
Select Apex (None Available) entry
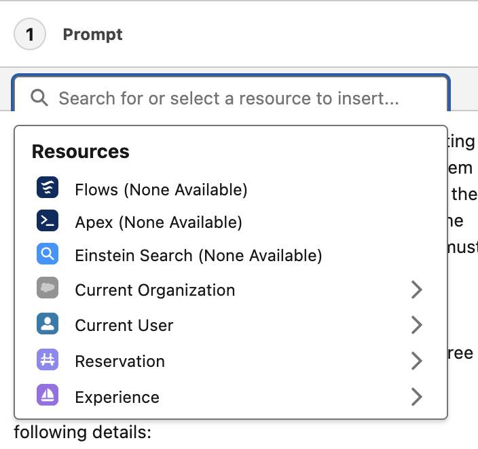[231, 222]
